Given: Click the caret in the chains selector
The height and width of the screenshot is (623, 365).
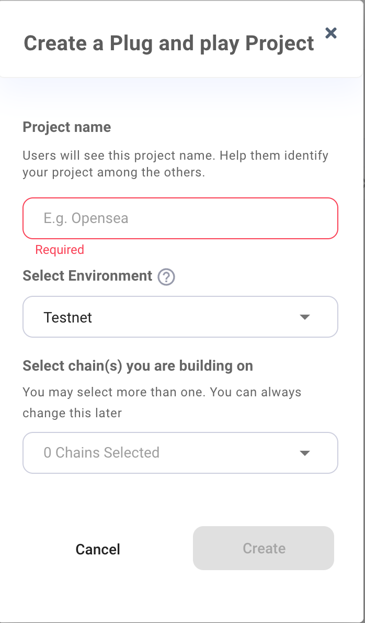Looking at the screenshot, I should [305, 453].
